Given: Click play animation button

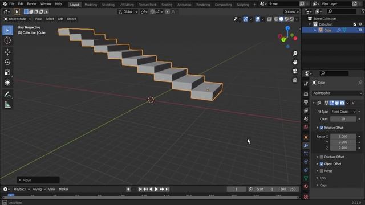Looking at the screenshot, I should point(156,190).
